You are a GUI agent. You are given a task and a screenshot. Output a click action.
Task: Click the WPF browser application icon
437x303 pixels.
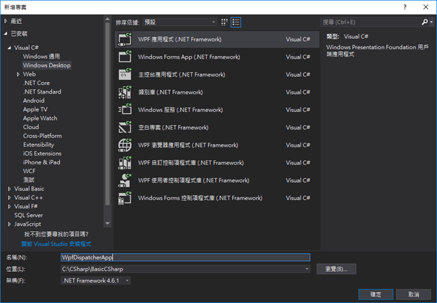[125, 145]
